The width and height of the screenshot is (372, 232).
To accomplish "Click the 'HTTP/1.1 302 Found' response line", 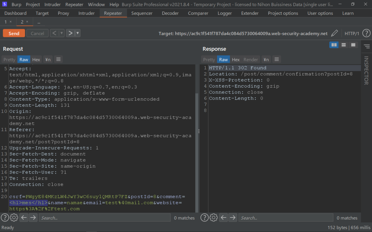I will (238, 68).
